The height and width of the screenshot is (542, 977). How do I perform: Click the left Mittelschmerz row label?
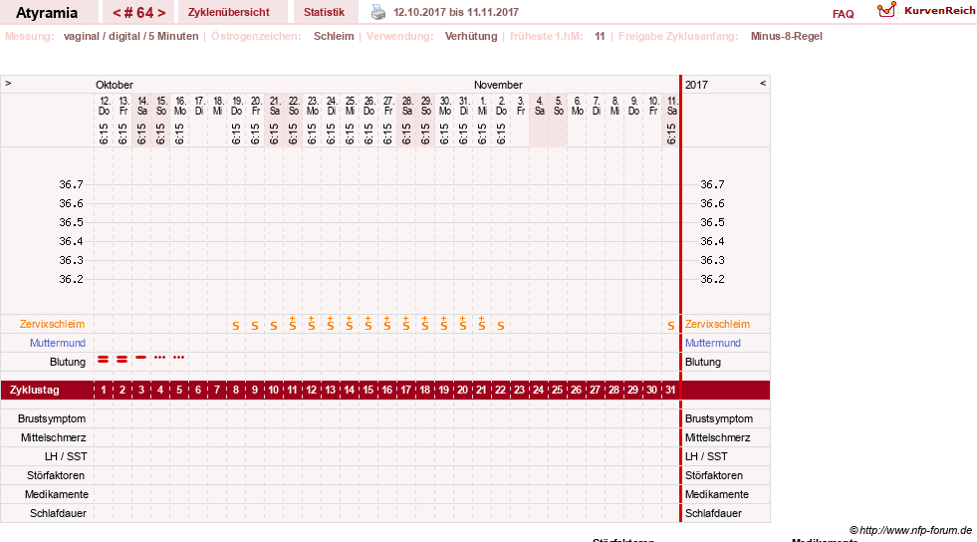pyautogui.click(x=53, y=437)
